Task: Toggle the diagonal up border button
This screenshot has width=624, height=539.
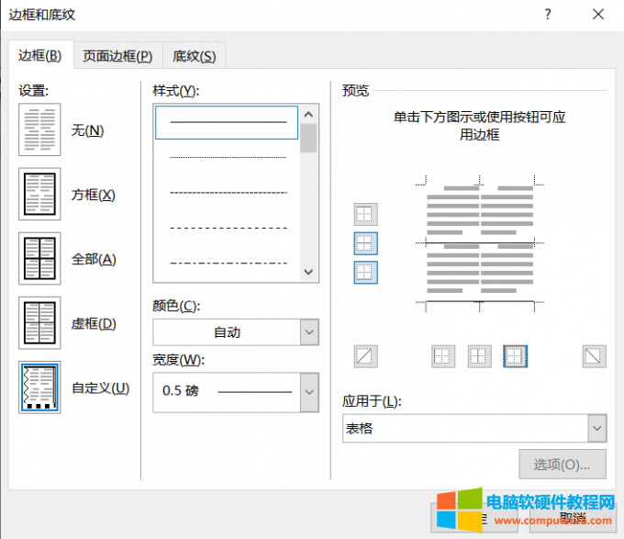Action: pos(365,356)
